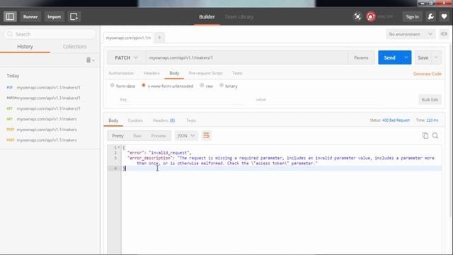
Task: Select form-data body type
Action: click(x=112, y=86)
